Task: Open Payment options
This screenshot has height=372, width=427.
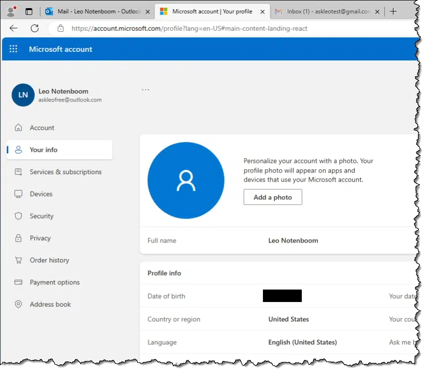Action: 59,282
